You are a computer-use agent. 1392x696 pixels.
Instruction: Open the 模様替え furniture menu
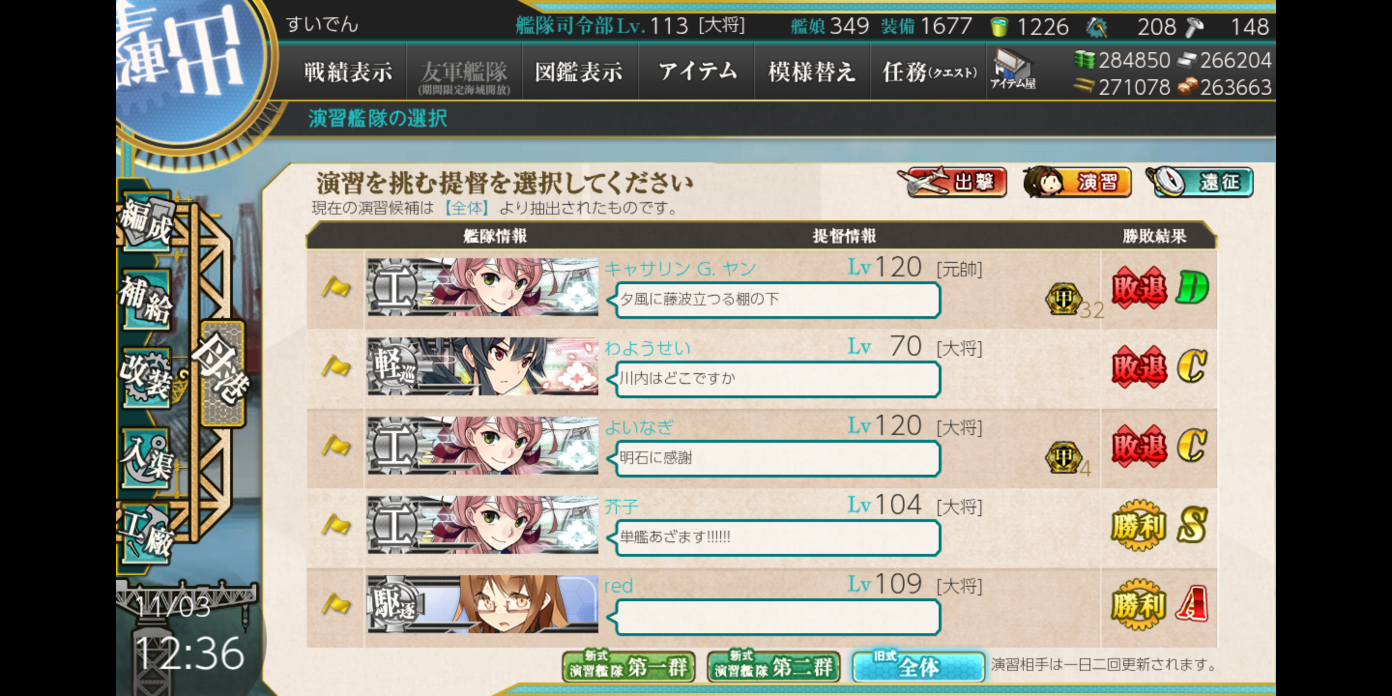coord(812,72)
